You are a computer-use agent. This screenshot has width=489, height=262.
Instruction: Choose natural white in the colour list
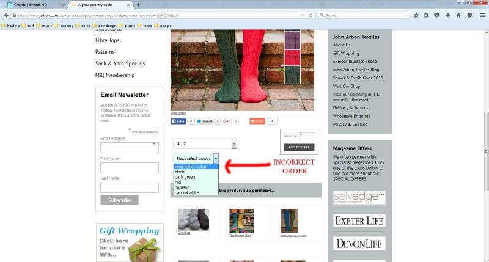click(x=186, y=193)
